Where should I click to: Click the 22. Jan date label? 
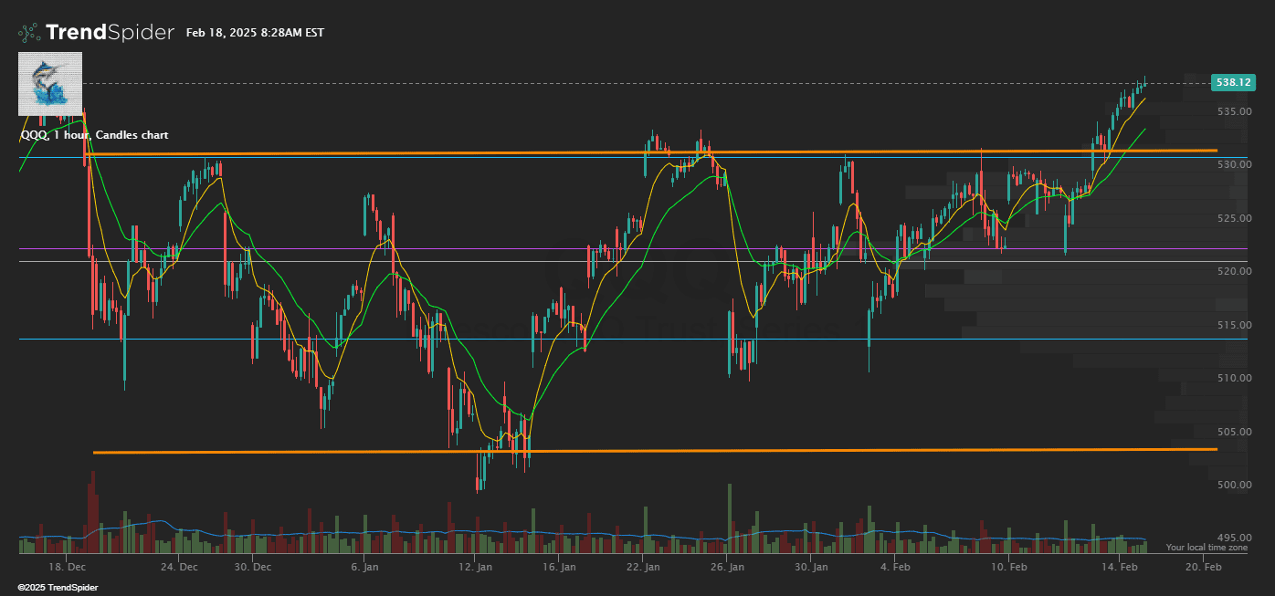tap(642, 567)
